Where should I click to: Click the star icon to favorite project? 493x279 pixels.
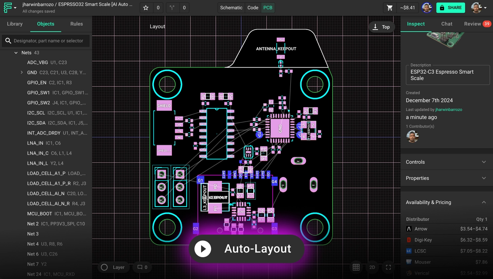pos(146,8)
